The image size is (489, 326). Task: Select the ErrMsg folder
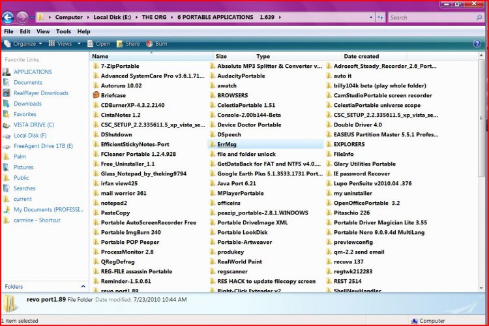227,145
